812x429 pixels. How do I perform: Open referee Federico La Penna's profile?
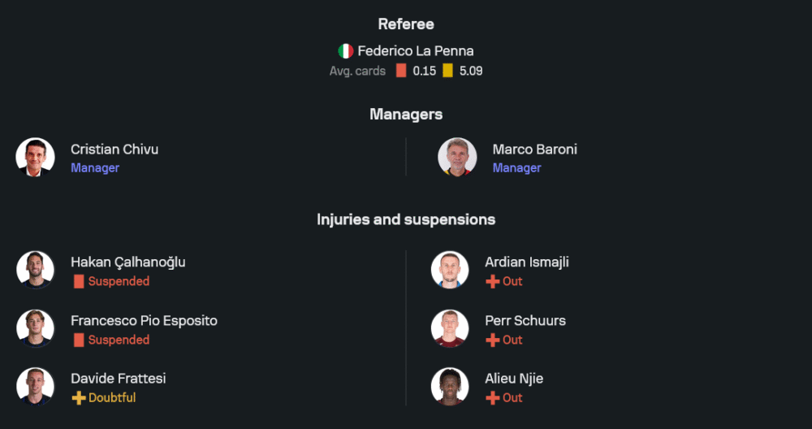(x=415, y=51)
